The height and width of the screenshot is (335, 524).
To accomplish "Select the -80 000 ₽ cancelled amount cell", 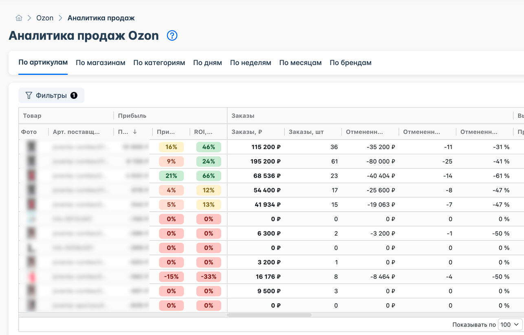I will 370,162.
